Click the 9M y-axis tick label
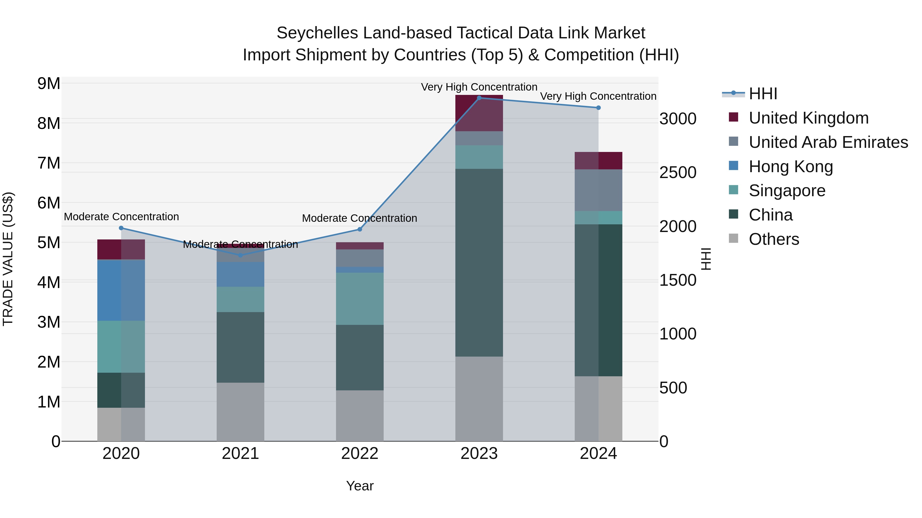The width and height of the screenshot is (922, 518). (49, 84)
